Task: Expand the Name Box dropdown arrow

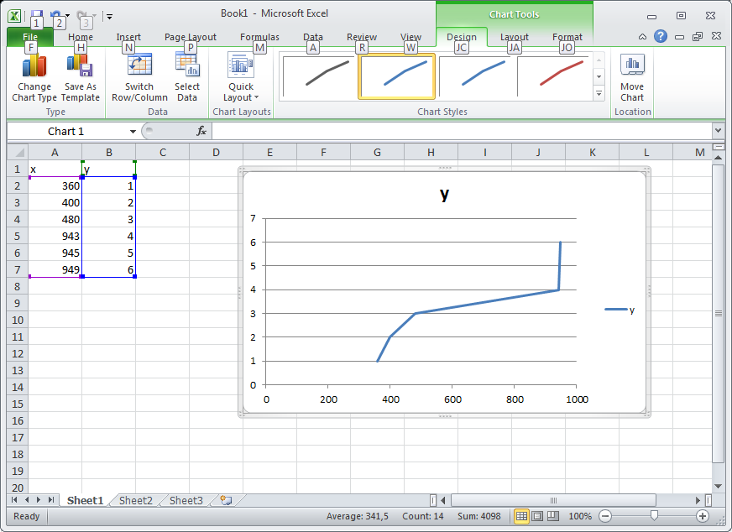Action: (133, 132)
